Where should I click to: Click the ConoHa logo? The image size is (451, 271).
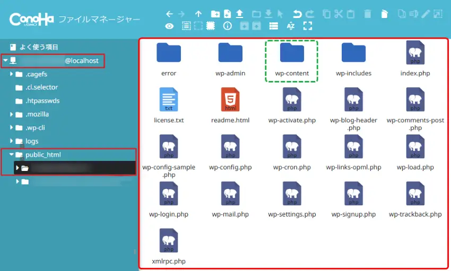click(x=31, y=20)
